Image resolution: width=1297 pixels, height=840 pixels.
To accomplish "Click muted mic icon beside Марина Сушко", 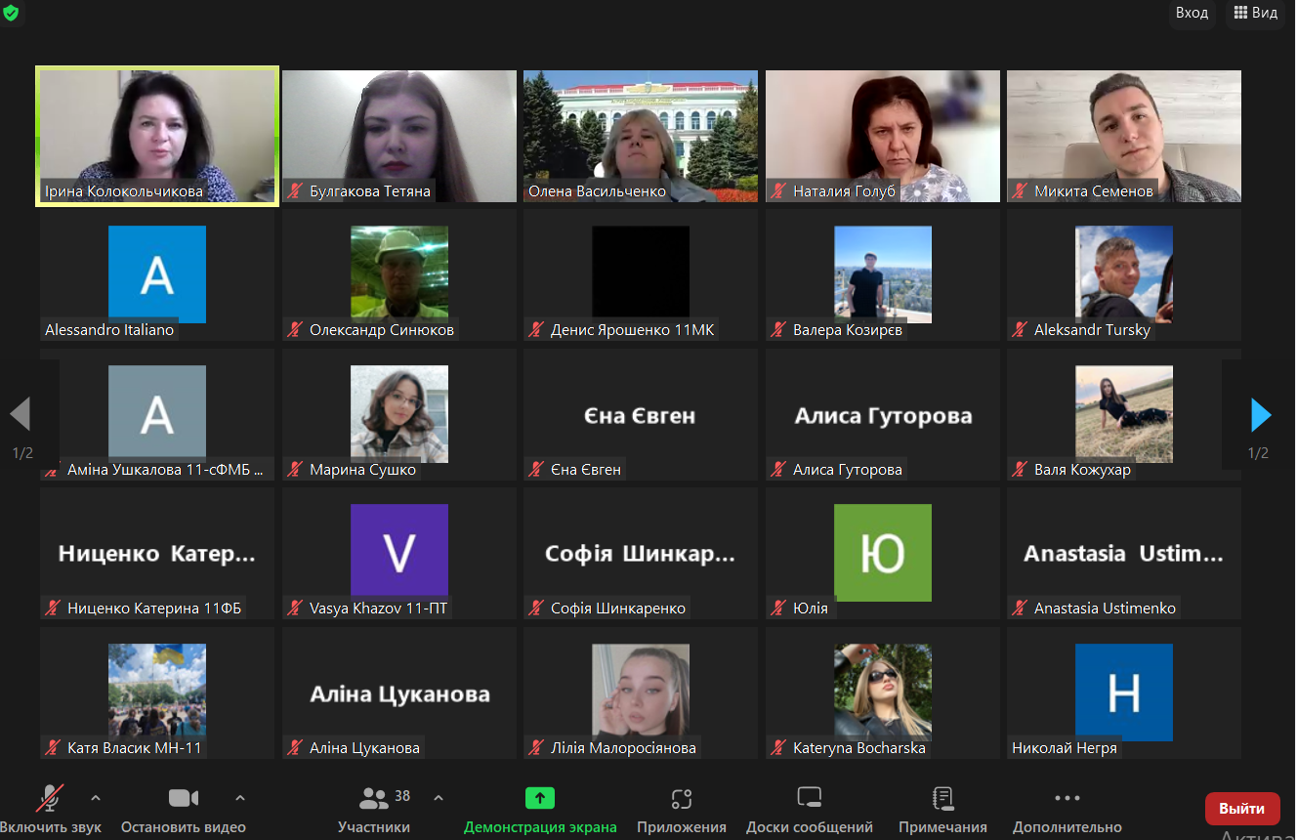I will (x=295, y=470).
